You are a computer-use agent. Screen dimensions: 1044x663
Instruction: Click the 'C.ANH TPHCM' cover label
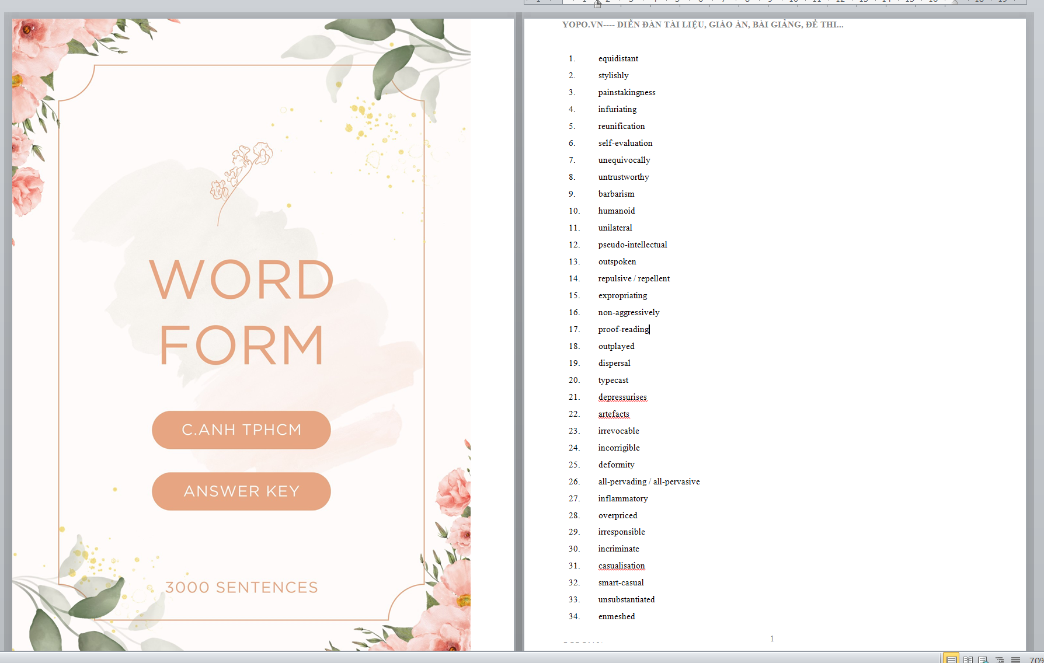pos(241,430)
